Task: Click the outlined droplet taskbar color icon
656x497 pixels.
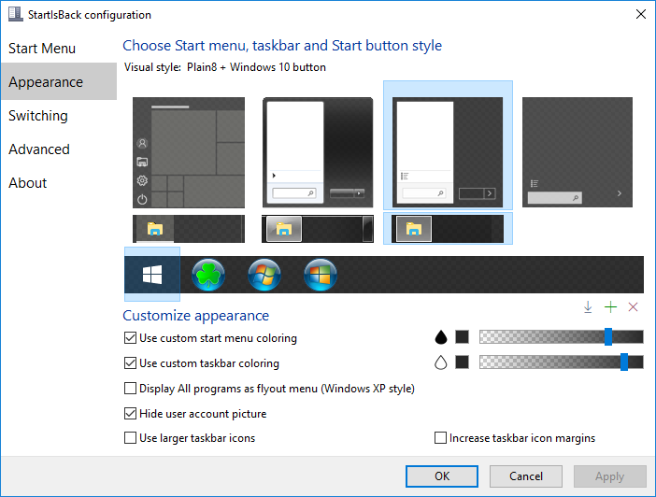Action: pyautogui.click(x=440, y=362)
